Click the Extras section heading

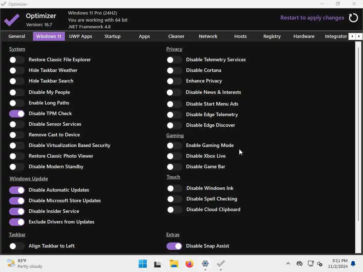click(x=173, y=234)
